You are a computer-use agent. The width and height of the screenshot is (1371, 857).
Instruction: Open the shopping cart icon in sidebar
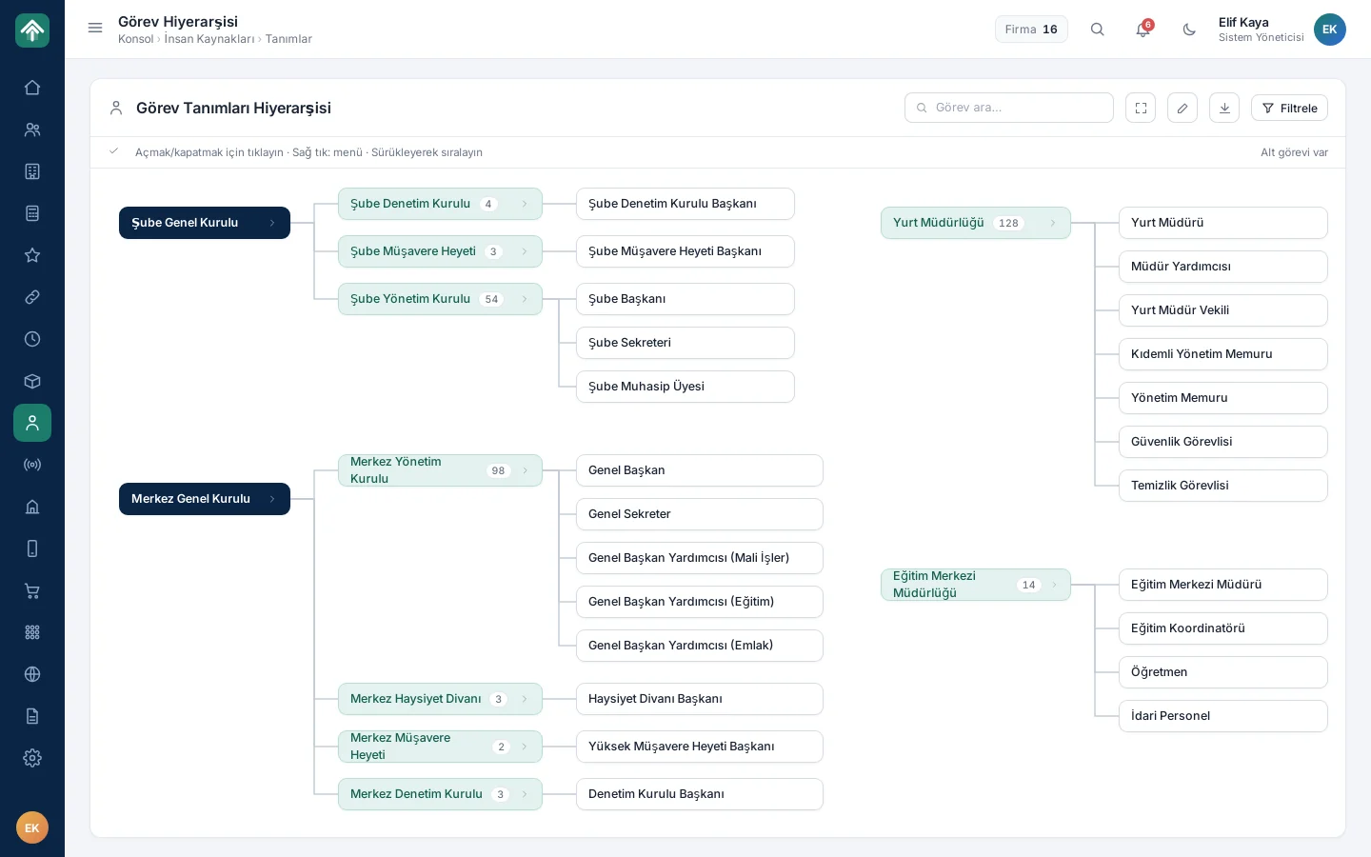[x=32, y=590]
